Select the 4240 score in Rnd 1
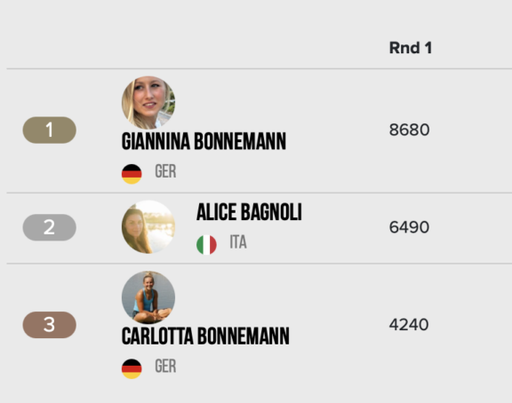Viewport: 512px width, 403px height. pos(409,324)
